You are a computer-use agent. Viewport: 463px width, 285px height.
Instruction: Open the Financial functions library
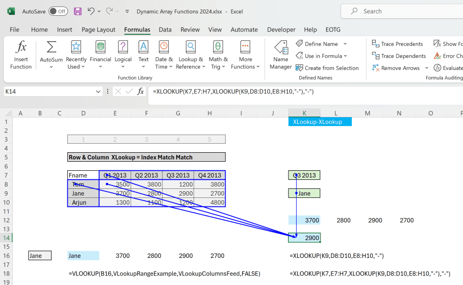point(100,47)
